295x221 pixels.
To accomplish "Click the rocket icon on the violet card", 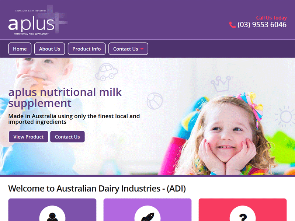I will pos(148,217).
